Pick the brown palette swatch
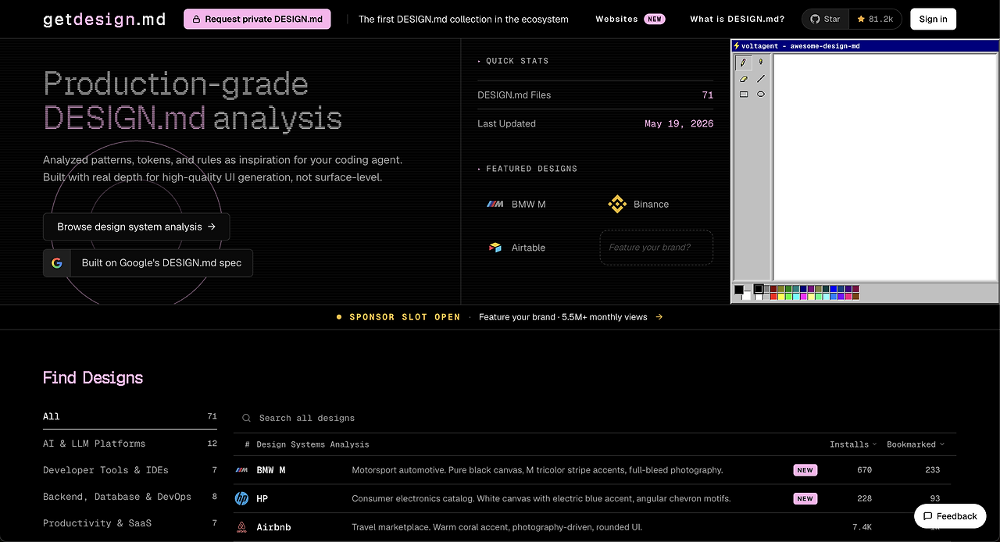 pos(856,297)
